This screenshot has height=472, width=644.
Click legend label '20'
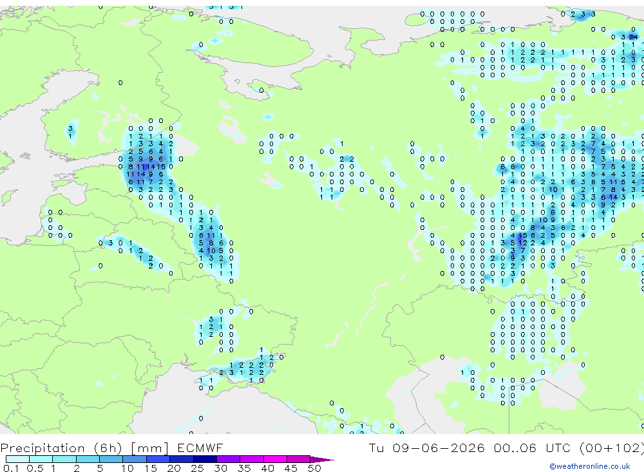pos(174,468)
